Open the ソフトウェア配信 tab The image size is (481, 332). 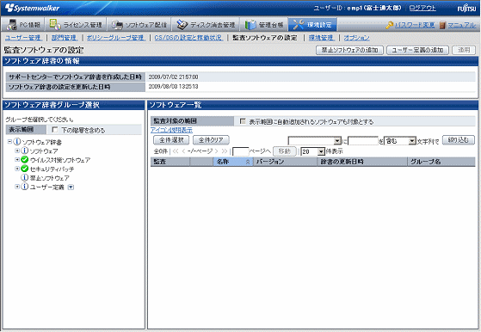click(x=139, y=25)
